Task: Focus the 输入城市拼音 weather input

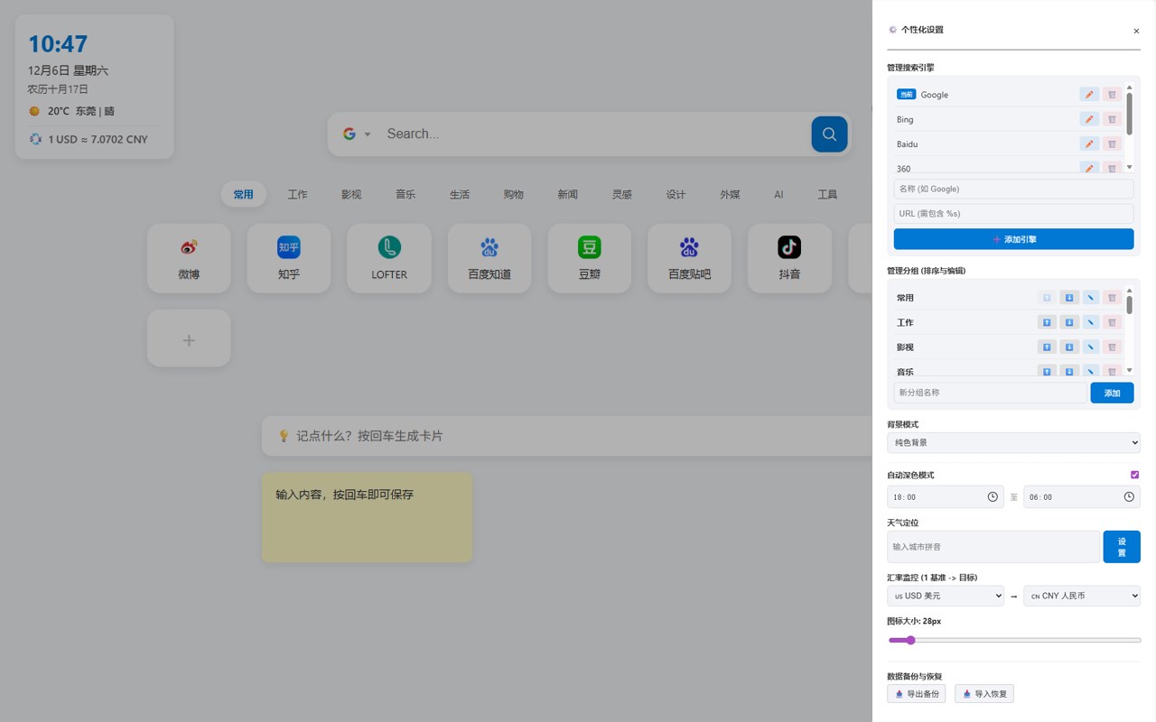Action: coord(993,547)
